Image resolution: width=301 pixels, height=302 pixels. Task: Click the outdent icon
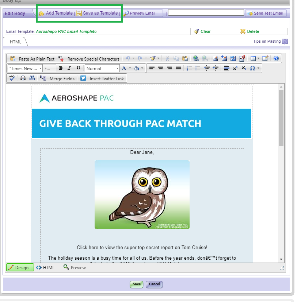[x=207, y=68]
